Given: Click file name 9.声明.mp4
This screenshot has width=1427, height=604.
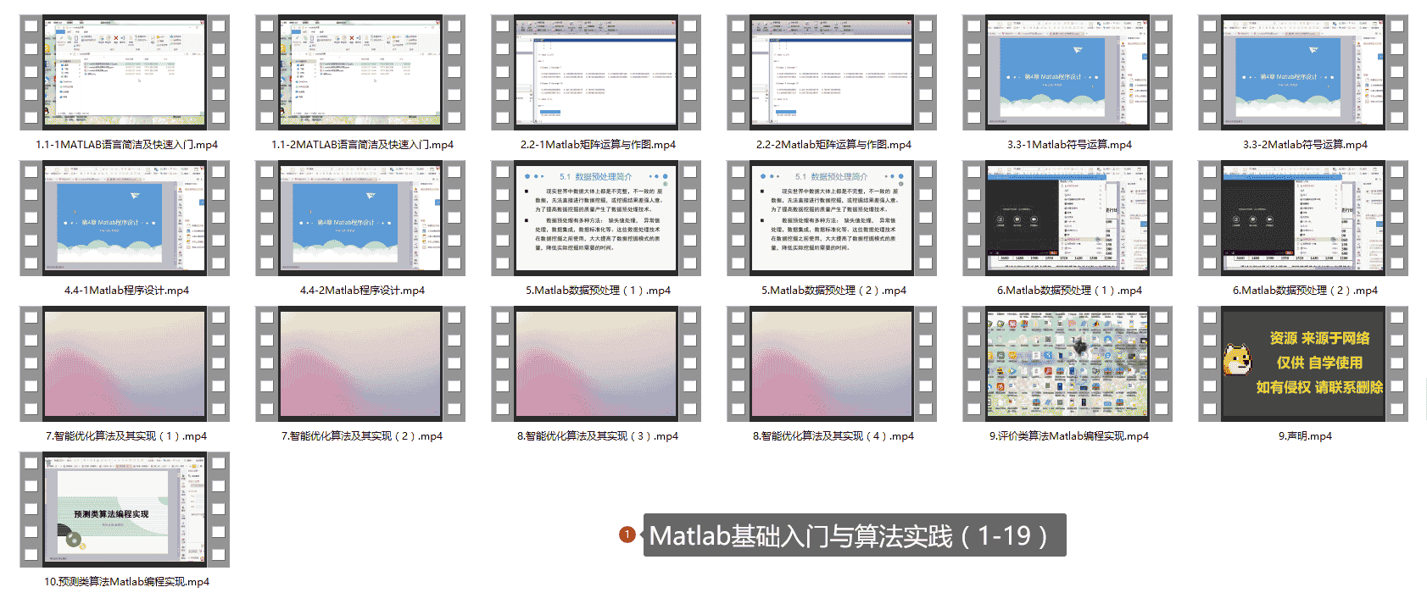Looking at the screenshot, I should (x=1305, y=436).
